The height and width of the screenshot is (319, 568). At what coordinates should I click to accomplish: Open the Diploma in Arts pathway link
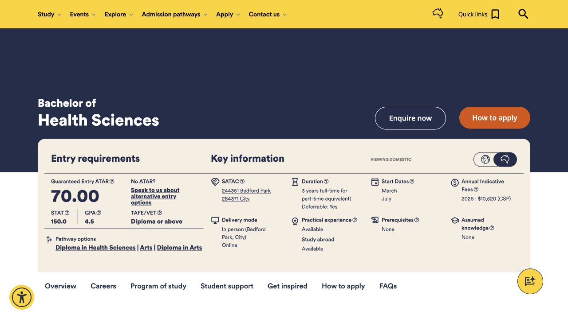179,248
